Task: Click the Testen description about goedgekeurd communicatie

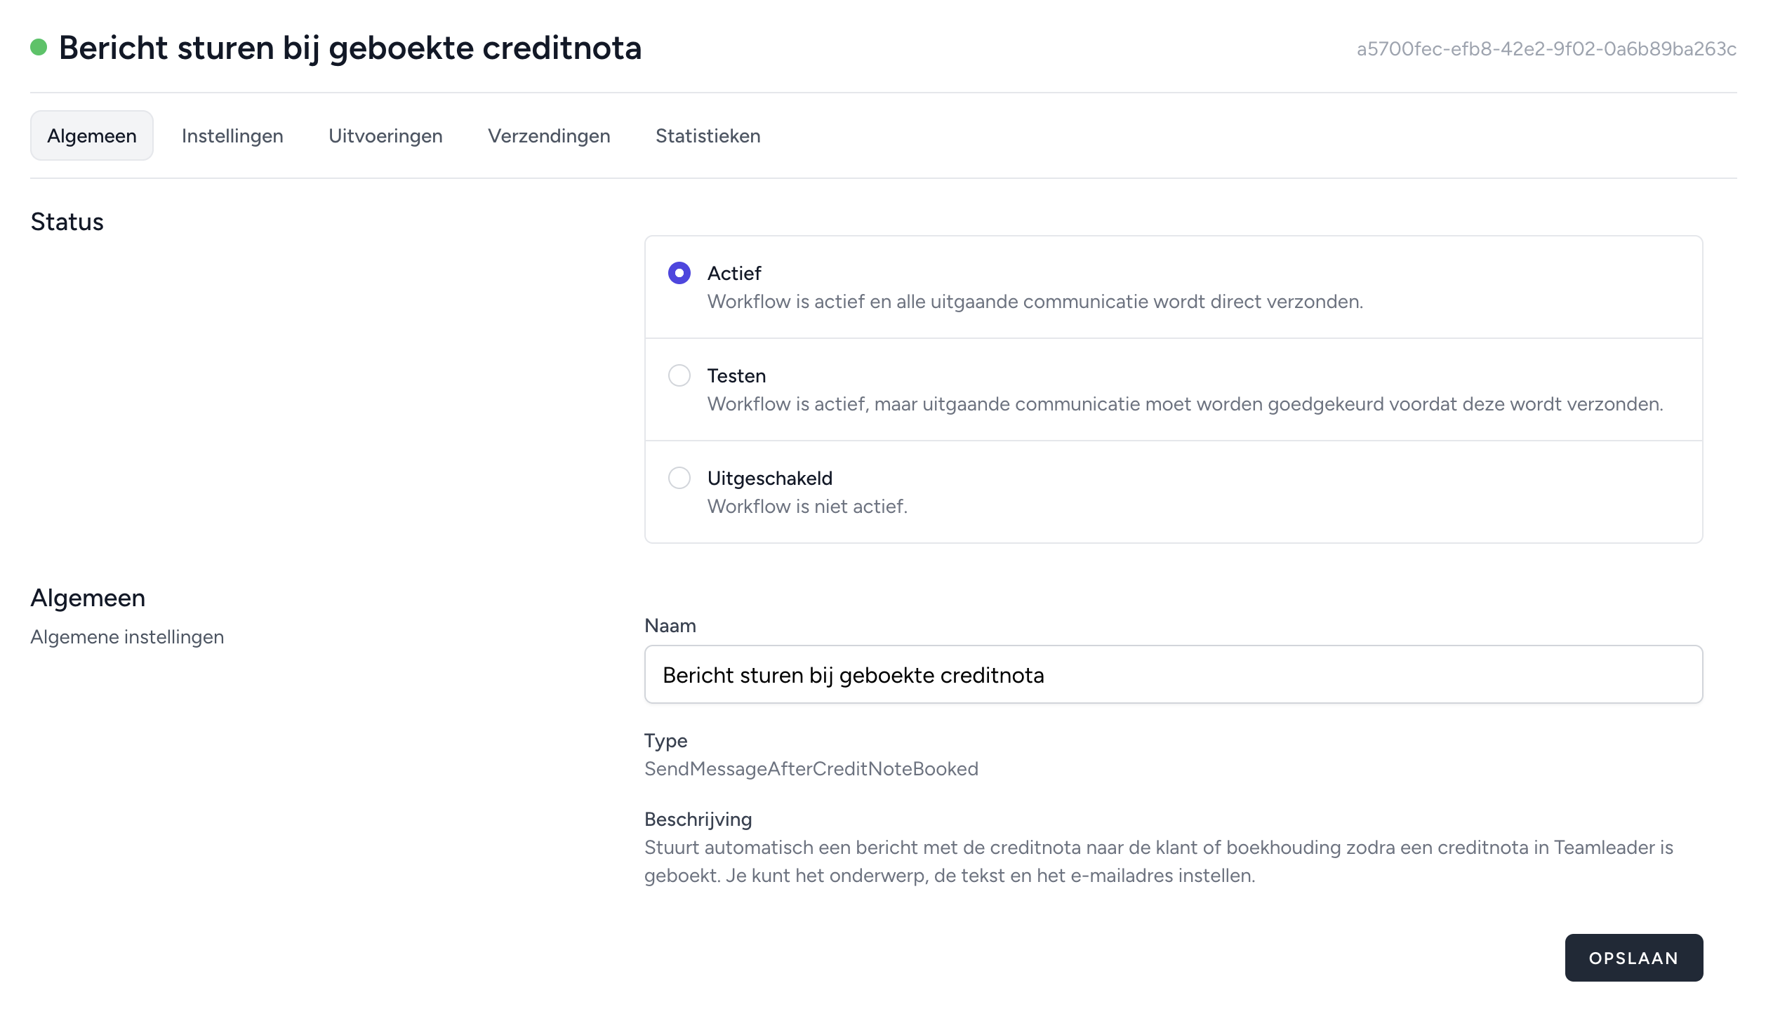Action: (x=1186, y=403)
